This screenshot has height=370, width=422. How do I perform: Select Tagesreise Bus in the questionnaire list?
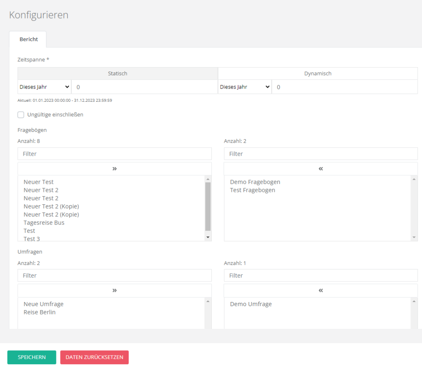pos(44,222)
